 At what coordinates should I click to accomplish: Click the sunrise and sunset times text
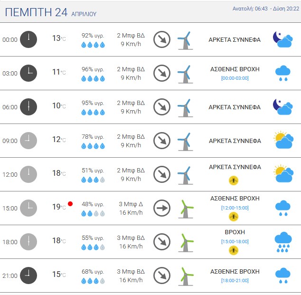coord(266,9)
